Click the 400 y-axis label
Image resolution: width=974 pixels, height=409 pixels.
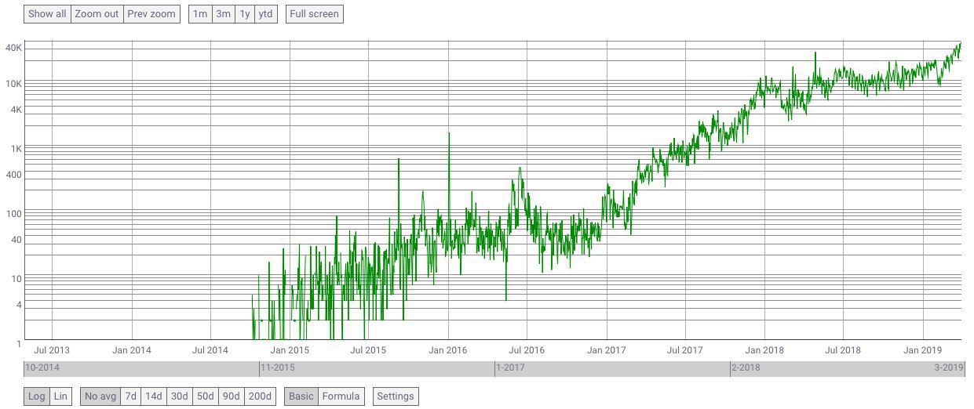(x=15, y=175)
